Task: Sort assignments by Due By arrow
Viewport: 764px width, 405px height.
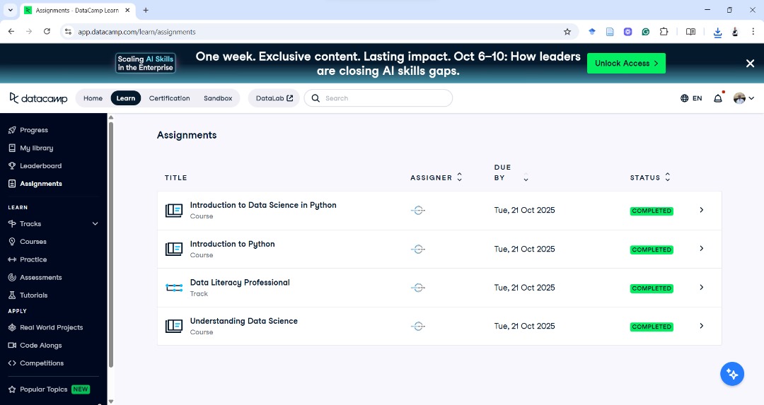Action: click(526, 179)
